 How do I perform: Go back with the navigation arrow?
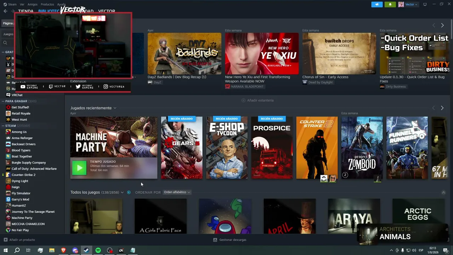tap(5, 11)
